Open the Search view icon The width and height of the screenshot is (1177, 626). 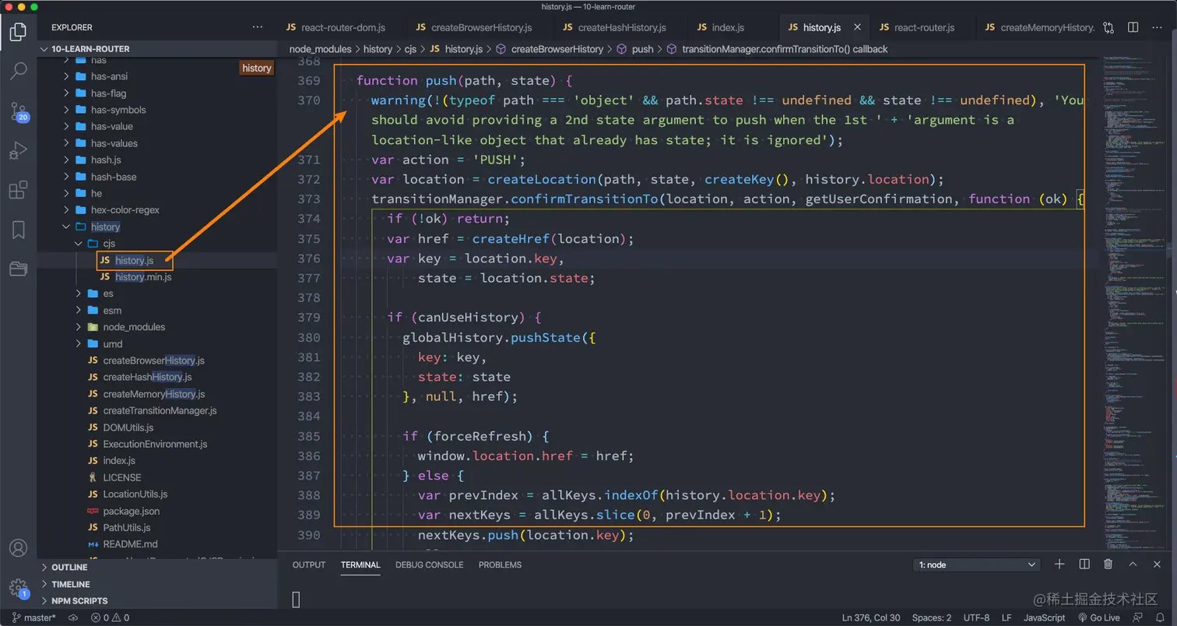18,71
